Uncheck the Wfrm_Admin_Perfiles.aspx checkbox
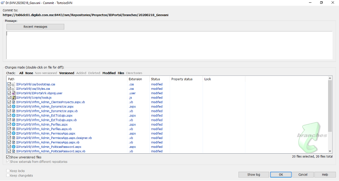 tap(9, 125)
